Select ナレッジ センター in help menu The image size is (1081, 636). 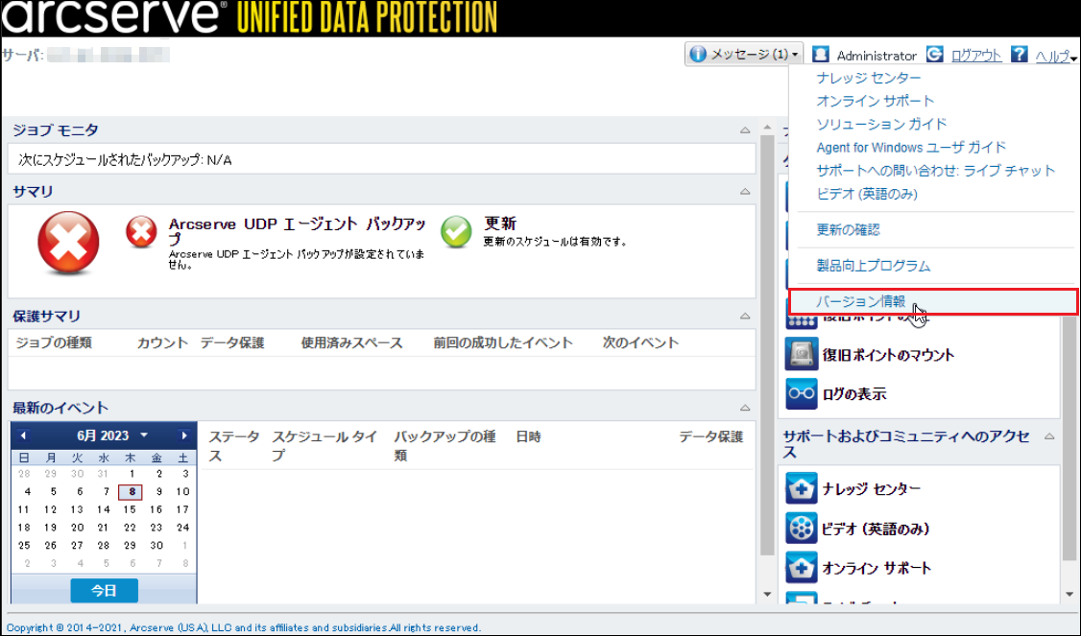(x=869, y=78)
